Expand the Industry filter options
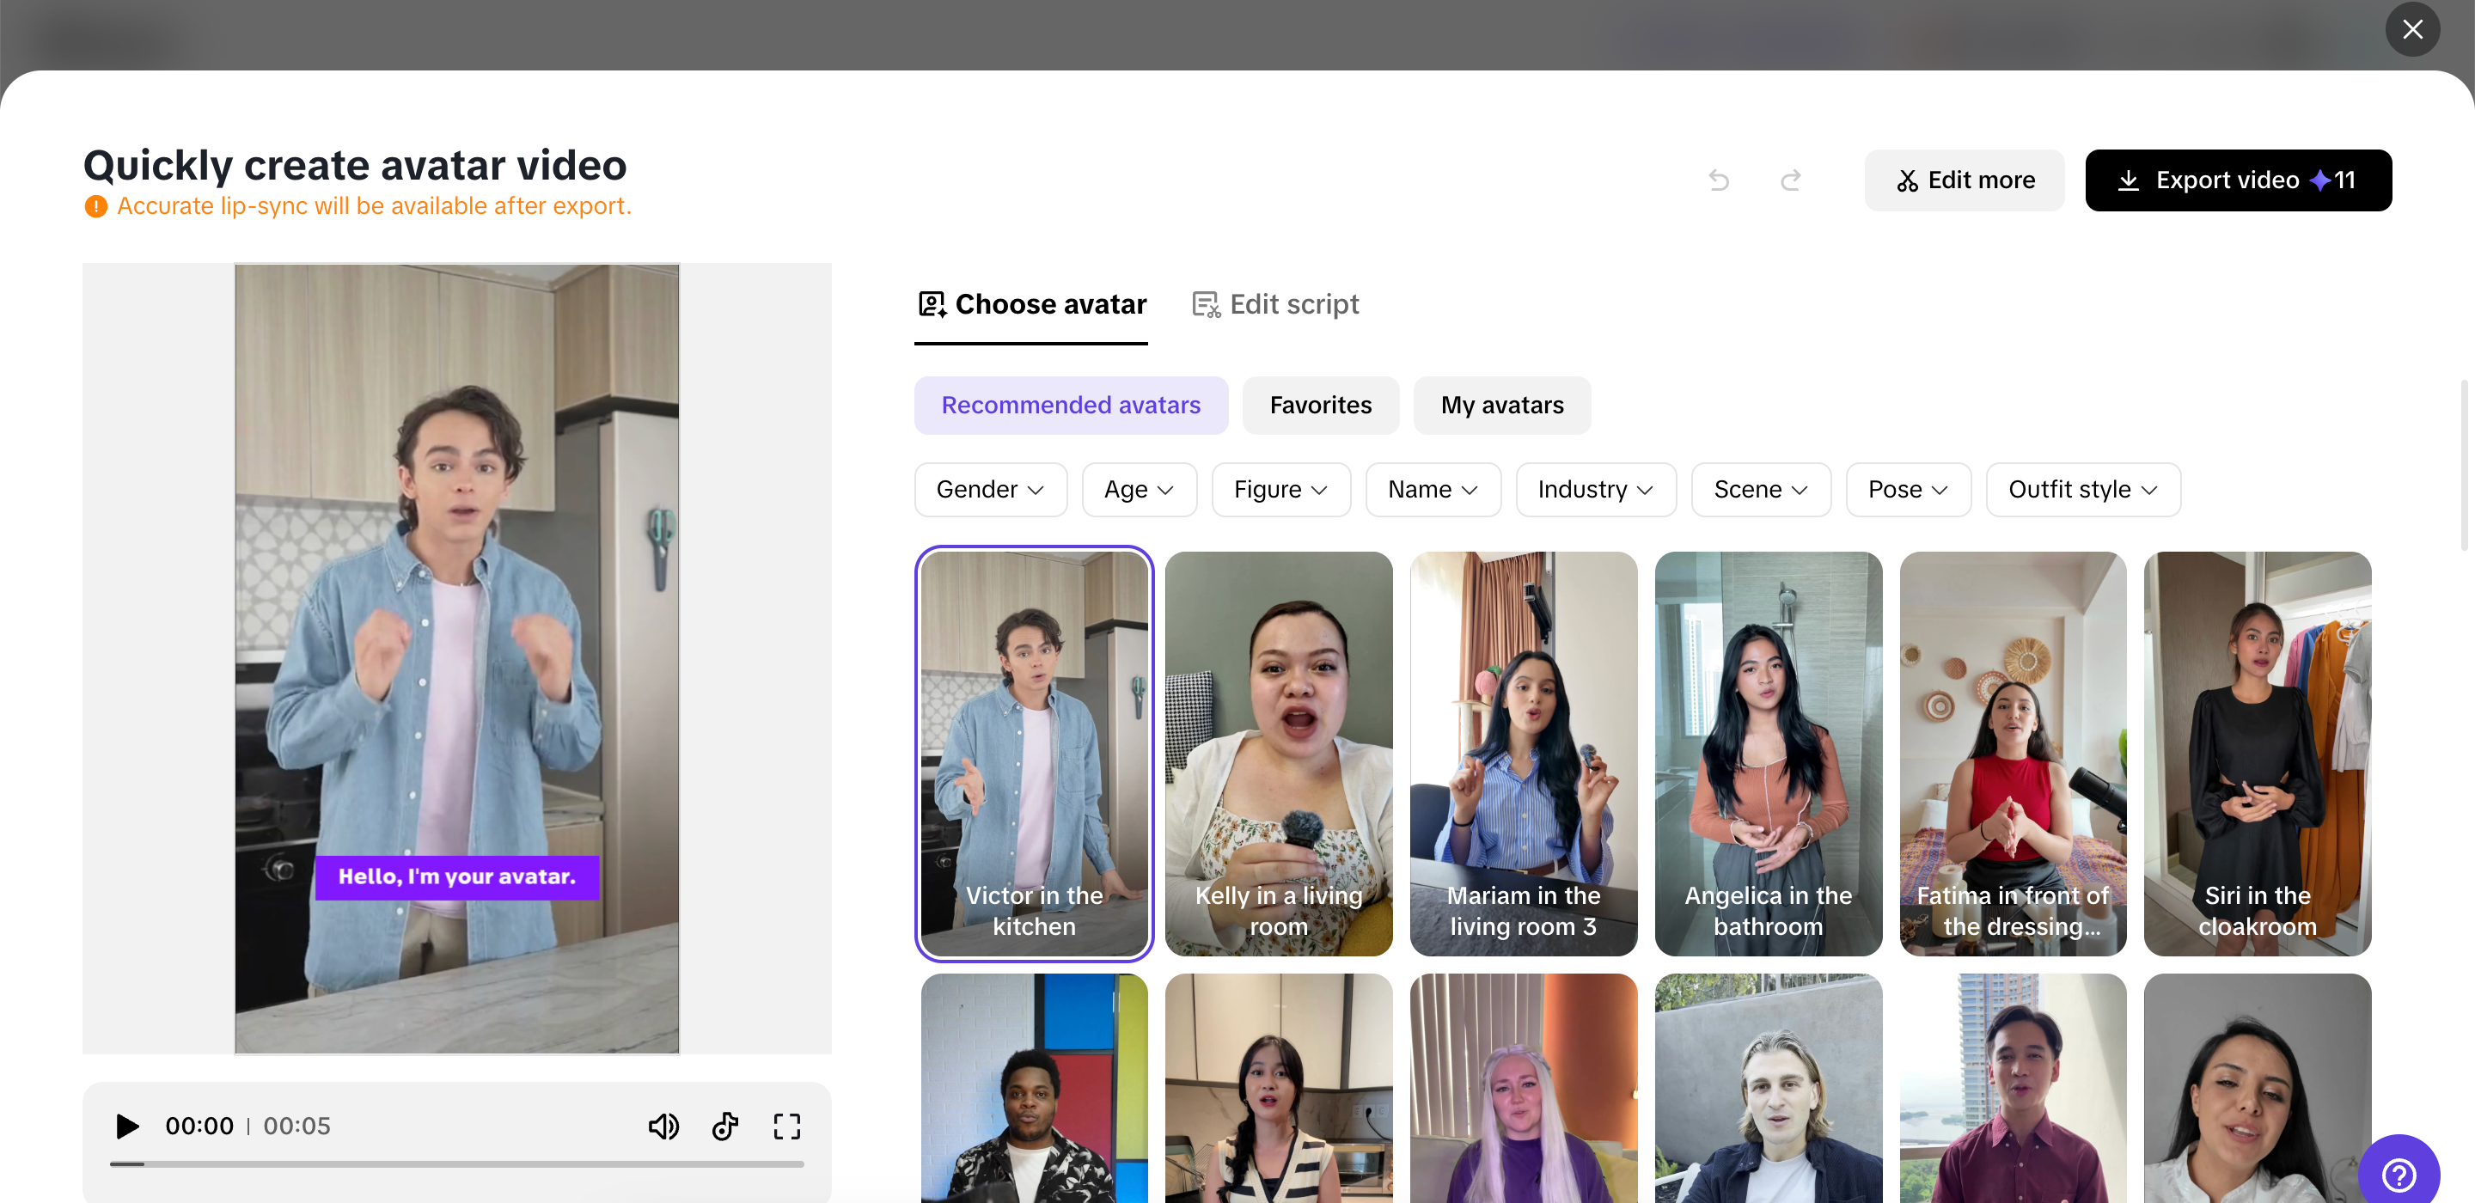This screenshot has width=2475, height=1203. tap(1596, 489)
